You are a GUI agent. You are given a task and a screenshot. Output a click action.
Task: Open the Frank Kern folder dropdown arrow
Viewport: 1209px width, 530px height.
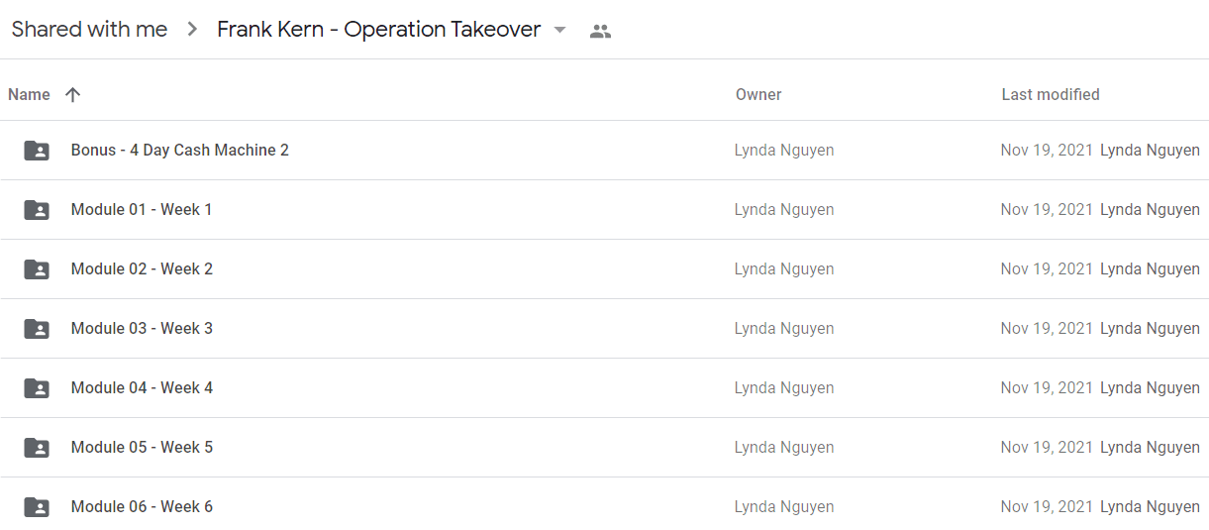pos(559,30)
